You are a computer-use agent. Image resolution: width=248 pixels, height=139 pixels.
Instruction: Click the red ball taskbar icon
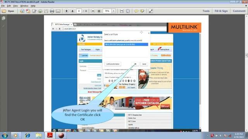61,136
